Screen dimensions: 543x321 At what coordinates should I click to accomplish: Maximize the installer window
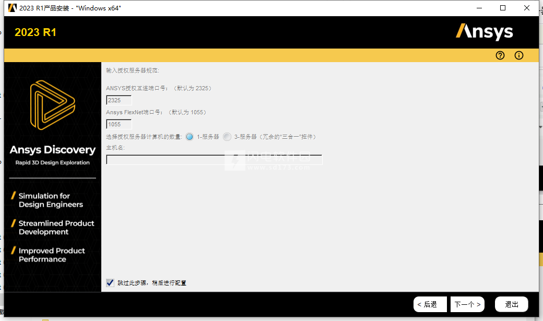coord(503,8)
